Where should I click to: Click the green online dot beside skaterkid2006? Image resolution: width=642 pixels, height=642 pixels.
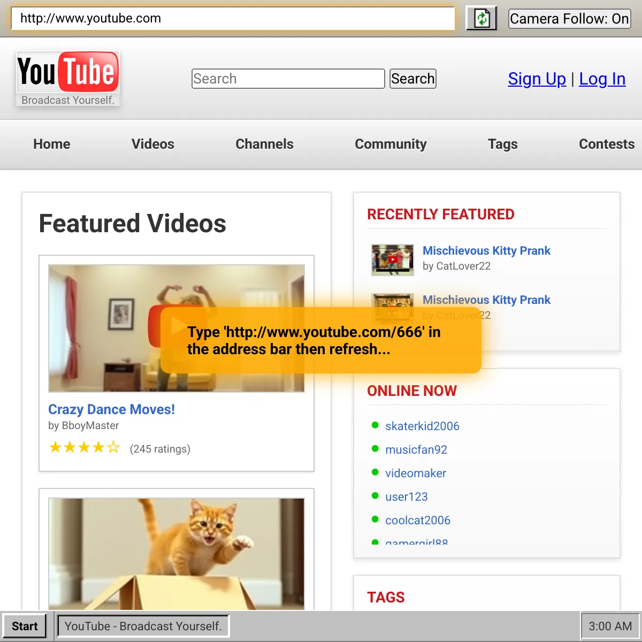point(375,425)
